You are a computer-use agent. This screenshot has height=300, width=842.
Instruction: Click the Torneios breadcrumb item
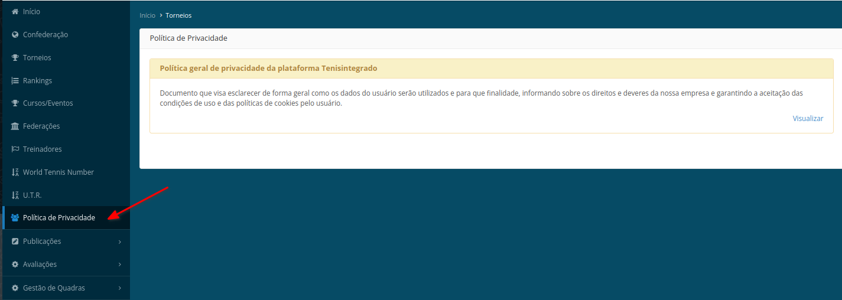click(178, 15)
